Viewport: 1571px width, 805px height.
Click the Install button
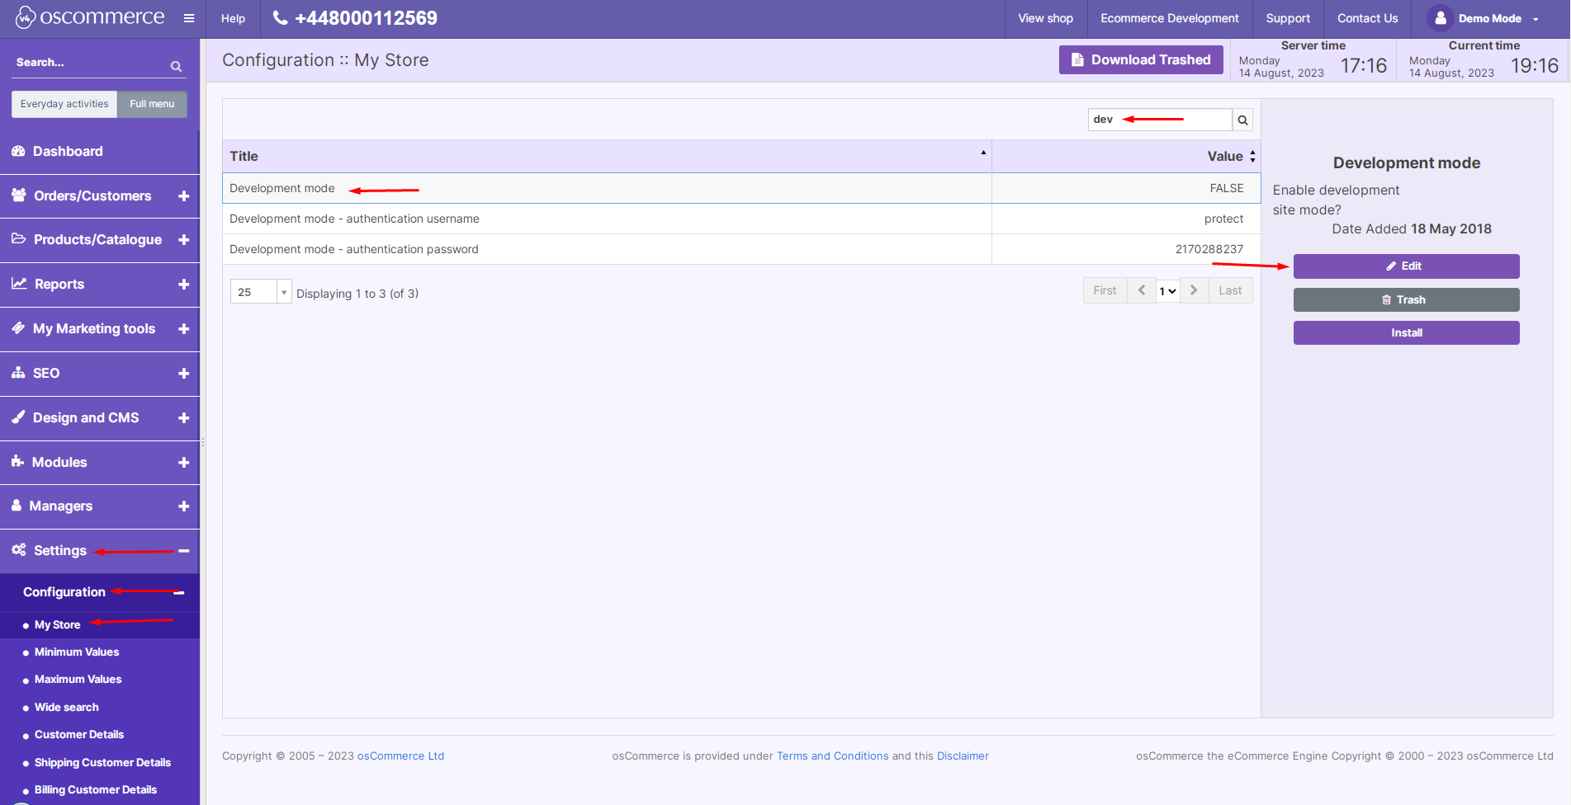1406,333
